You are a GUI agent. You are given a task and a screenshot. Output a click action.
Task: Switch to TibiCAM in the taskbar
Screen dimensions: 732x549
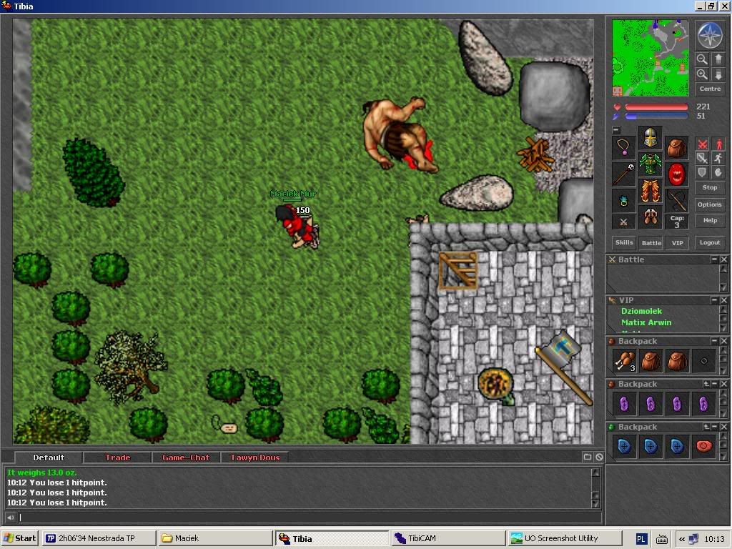click(x=447, y=538)
